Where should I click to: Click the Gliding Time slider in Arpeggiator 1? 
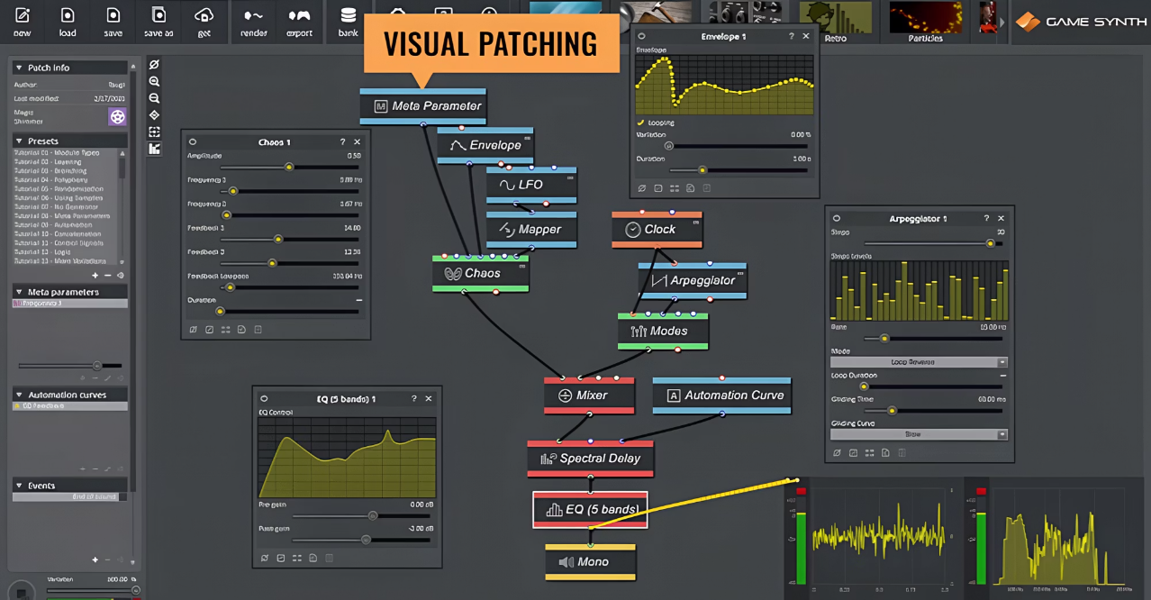tap(934, 410)
